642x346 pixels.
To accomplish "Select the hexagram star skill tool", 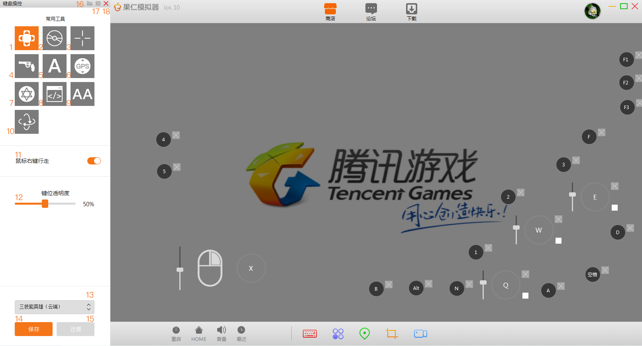I will pyautogui.click(x=27, y=94).
